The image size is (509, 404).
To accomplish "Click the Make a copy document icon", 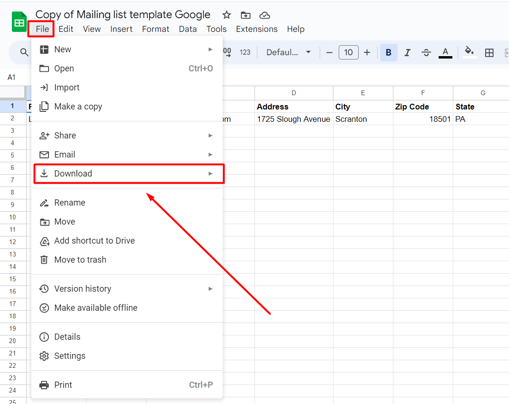I will click(x=44, y=107).
